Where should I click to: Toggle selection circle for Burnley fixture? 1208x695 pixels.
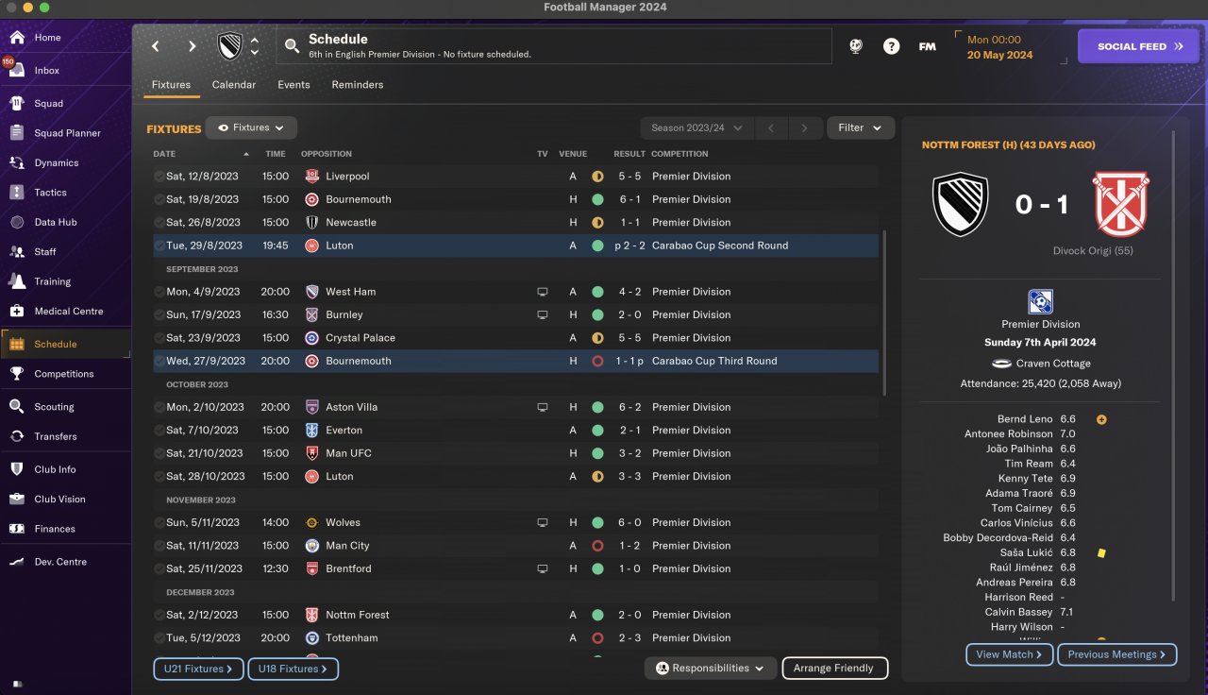point(159,314)
